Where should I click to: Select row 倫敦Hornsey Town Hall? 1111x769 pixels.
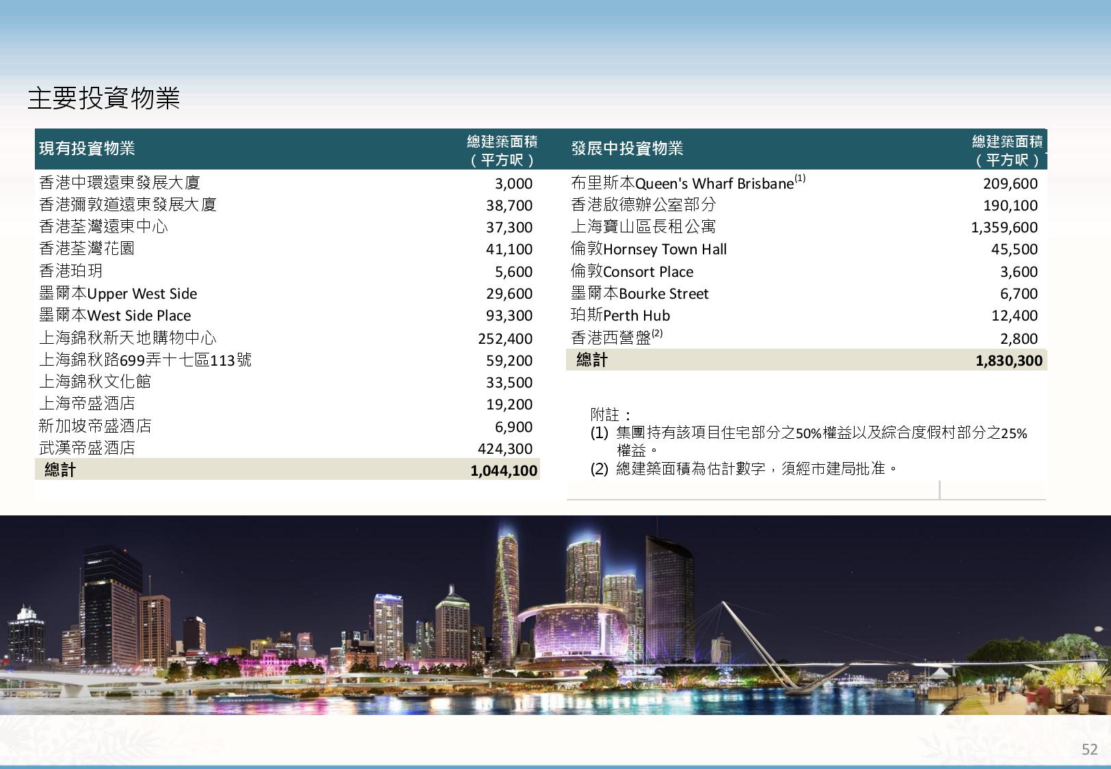tap(807, 249)
